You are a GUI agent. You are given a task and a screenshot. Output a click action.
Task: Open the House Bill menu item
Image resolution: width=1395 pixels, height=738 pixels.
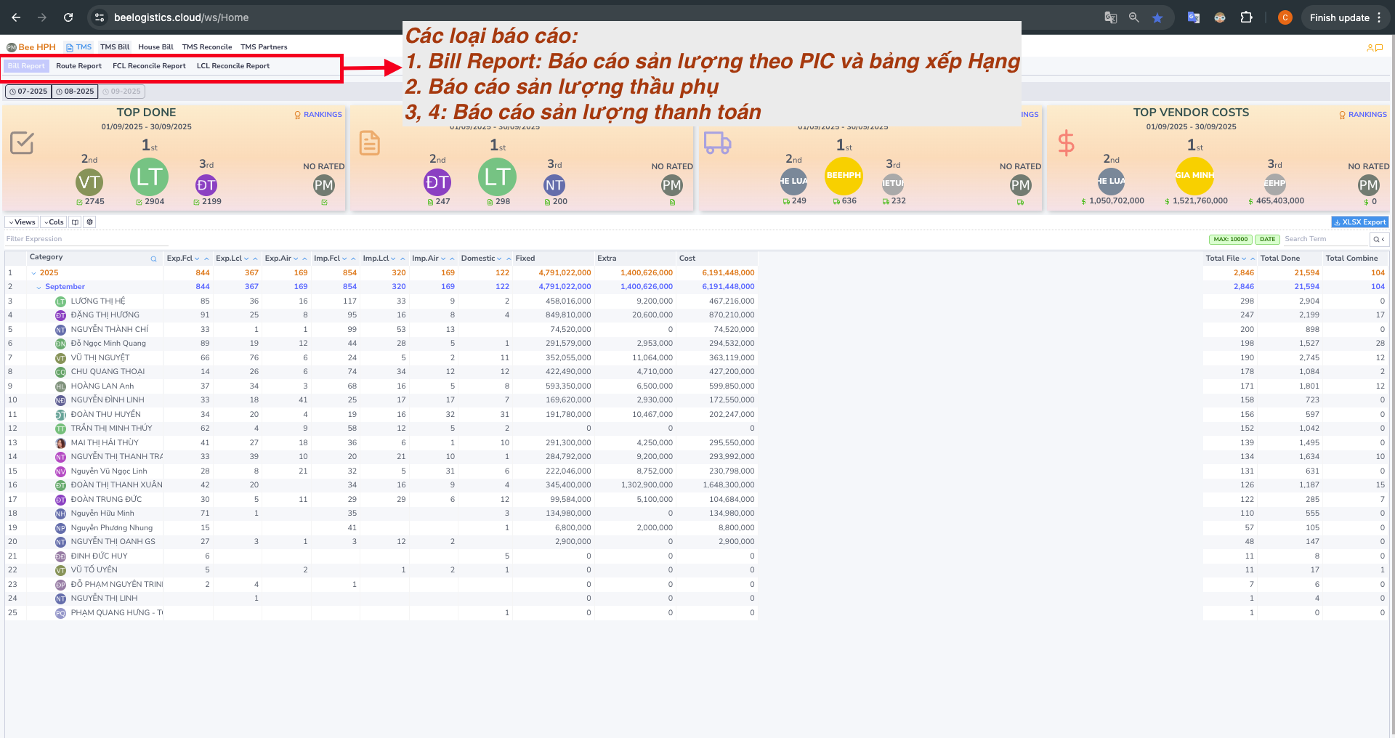[155, 46]
